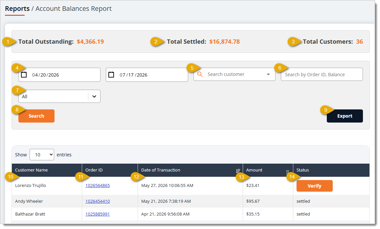Click the Apr 21, 2026 9:56:08 AM date
This screenshot has height=229, width=380.
tap(165, 214)
